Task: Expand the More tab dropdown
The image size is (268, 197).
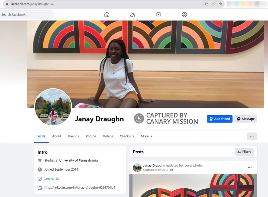Action: click(146, 136)
